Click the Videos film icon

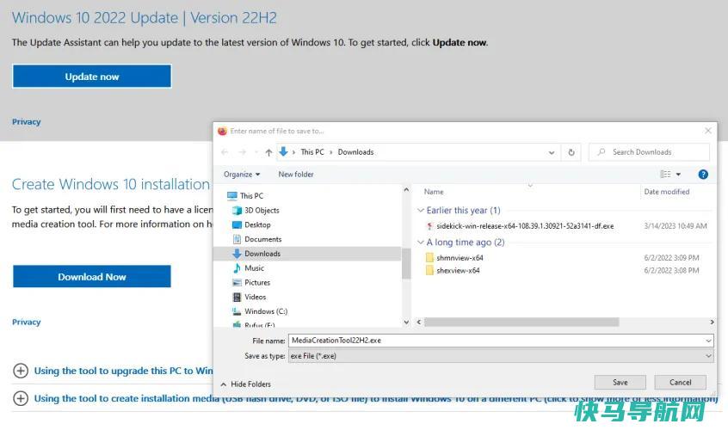click(237, 297)
